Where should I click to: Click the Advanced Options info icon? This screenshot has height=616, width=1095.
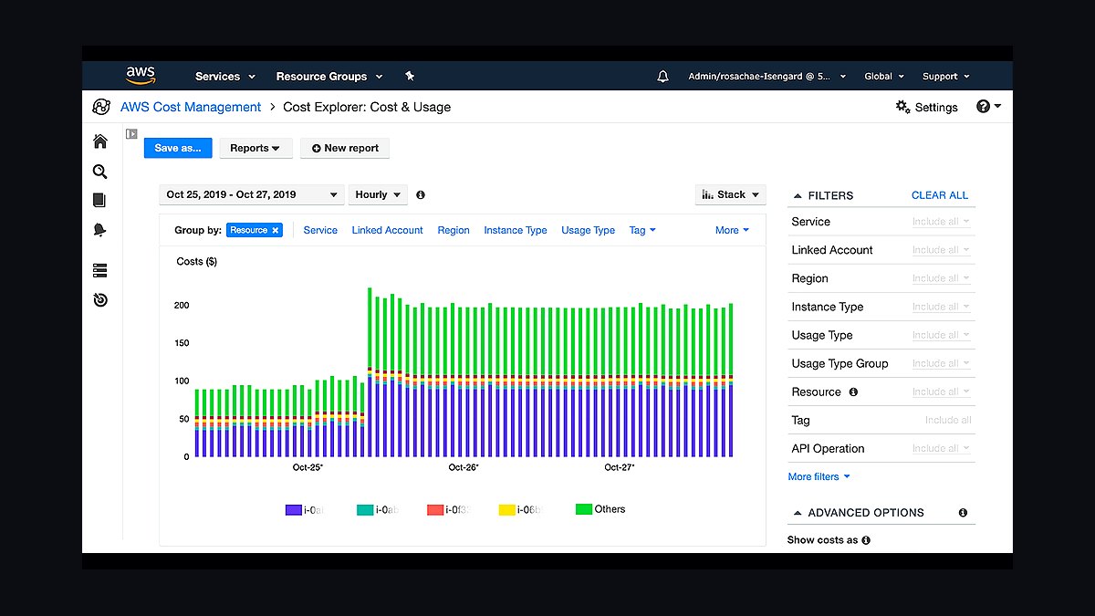963,513
